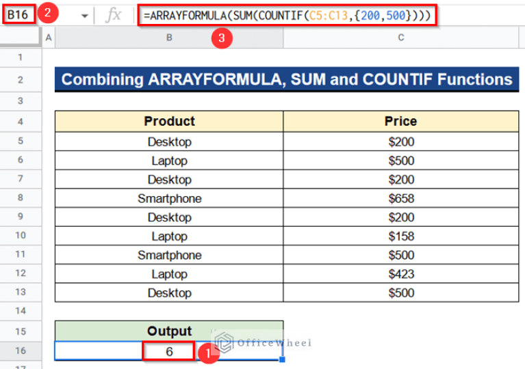This screenshot has height=369, width=525.
Task: Select the $423 price cell
Action: click(x=401, y=274)
